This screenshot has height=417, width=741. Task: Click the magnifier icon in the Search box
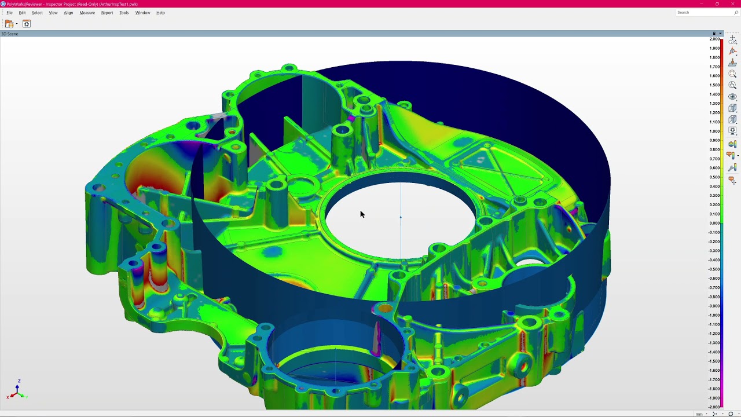[x=736, y=13]
